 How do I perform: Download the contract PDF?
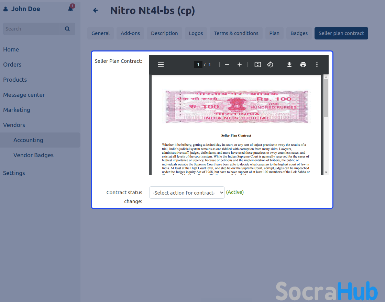[289, 65]
